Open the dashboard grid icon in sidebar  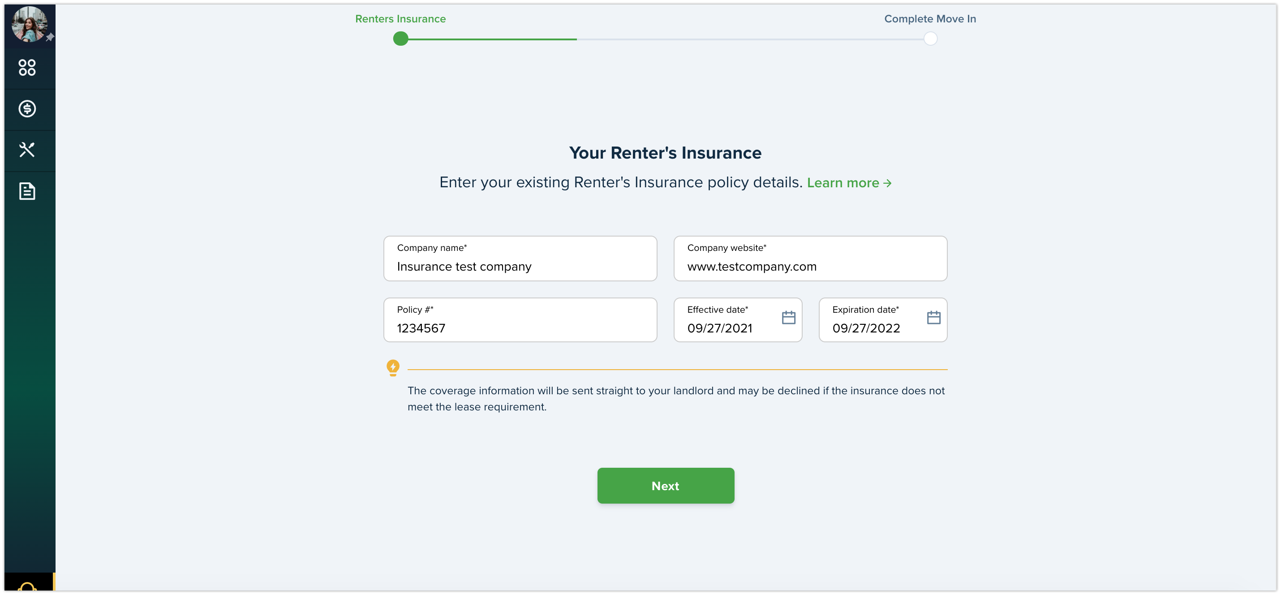(27, 68)
